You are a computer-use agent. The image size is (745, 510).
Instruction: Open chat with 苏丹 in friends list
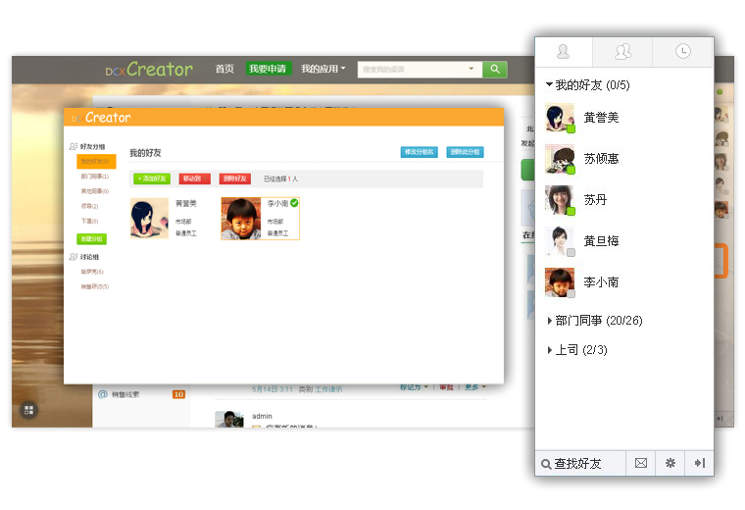tap(594, 200)
